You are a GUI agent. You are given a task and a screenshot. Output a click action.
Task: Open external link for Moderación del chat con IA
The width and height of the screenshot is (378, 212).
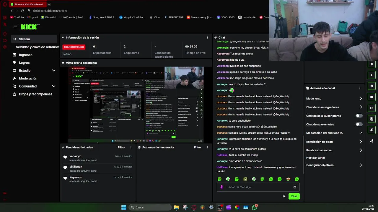click(x=361, y=133)
